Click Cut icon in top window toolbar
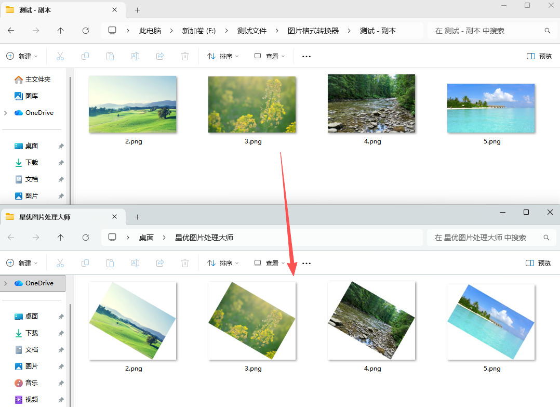This screenshot has width=560, height=407. [60, 56]
